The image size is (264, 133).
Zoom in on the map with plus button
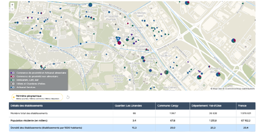[x=12, y=5]
